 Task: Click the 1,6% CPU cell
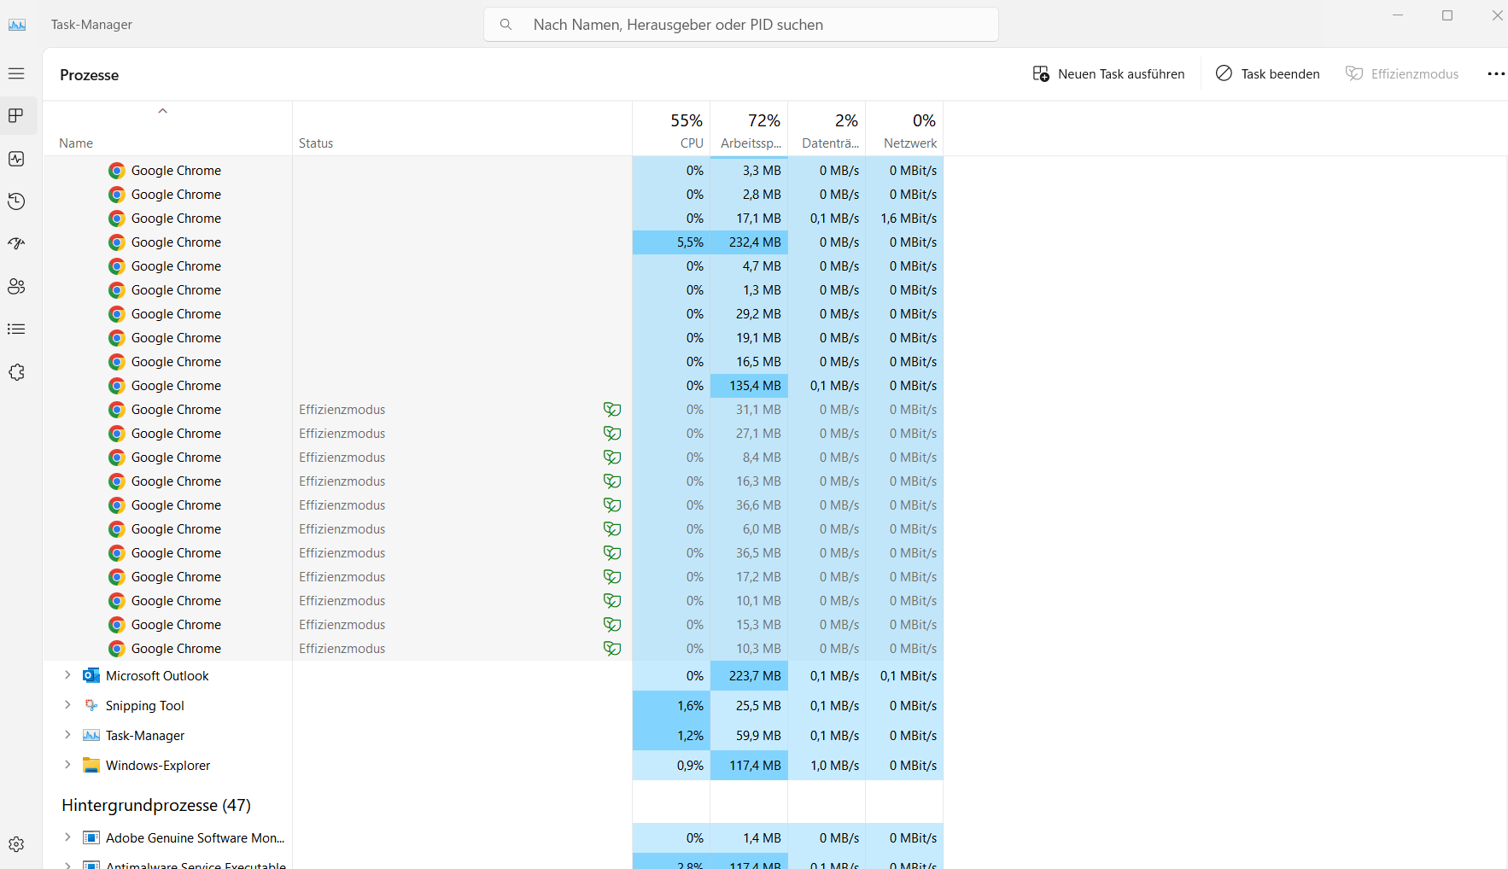click(x=671, y=706)
